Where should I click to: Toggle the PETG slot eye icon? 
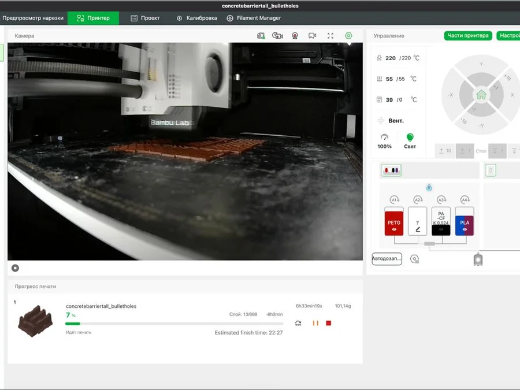394,229
